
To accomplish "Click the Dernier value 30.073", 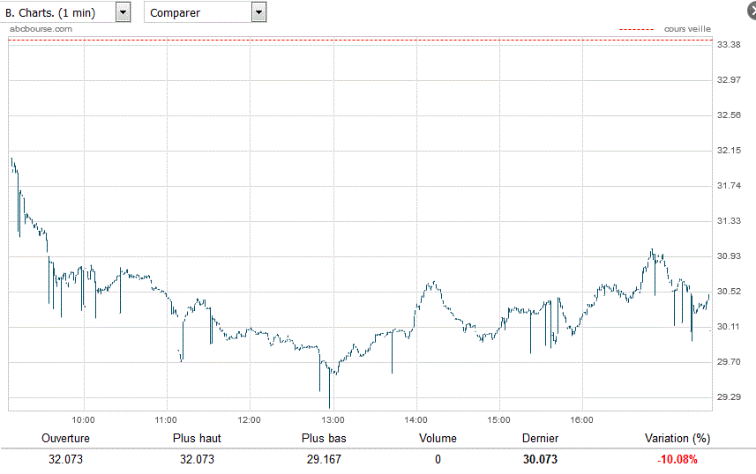I will pos(541,460).
